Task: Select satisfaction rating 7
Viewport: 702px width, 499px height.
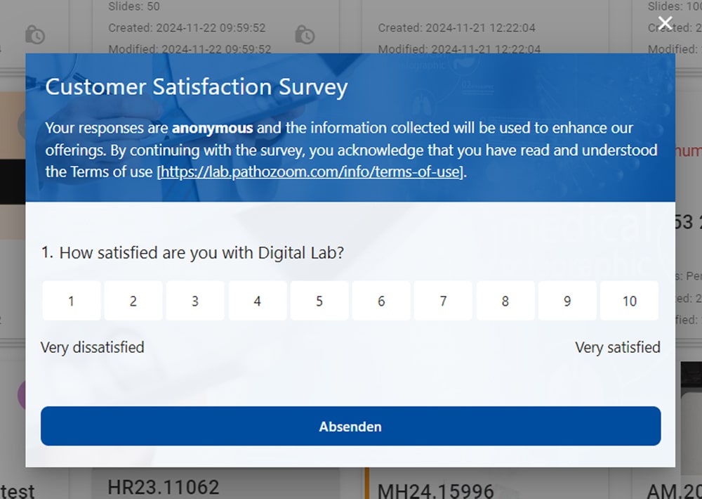Action: click(x=443, y=301)
